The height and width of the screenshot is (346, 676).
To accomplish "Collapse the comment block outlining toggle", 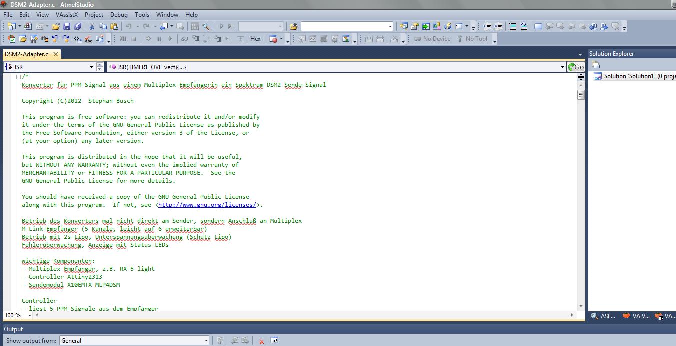I will tap(18, 77).
